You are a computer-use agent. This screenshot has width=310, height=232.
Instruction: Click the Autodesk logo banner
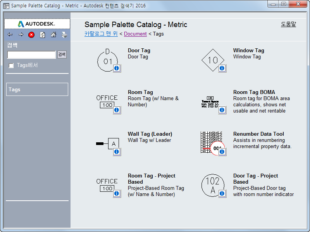[37, 24]
